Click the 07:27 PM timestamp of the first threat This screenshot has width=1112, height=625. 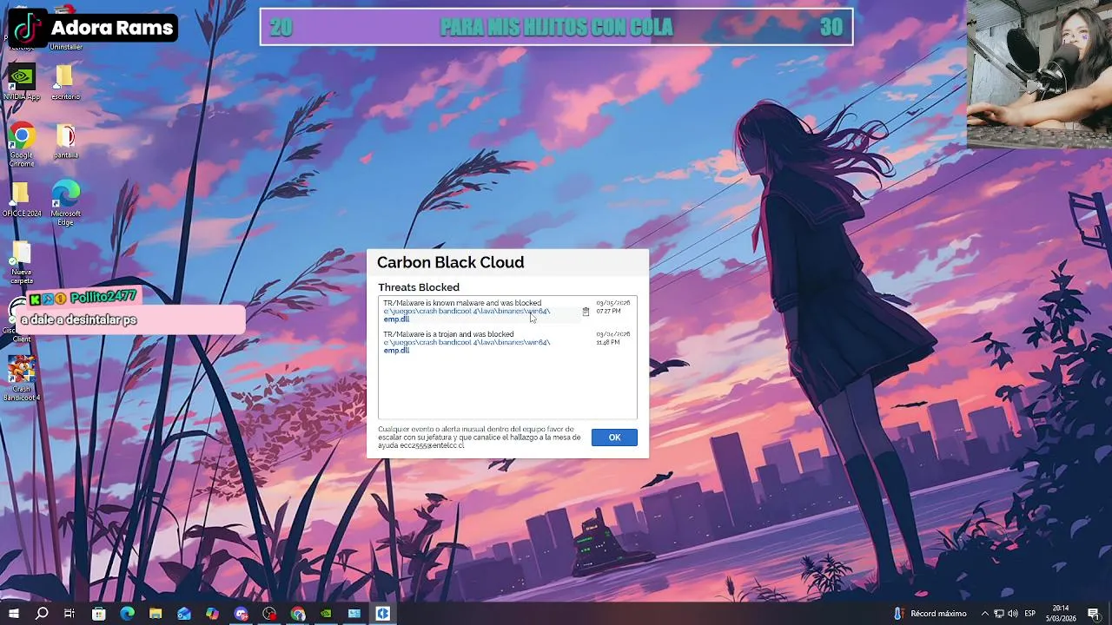click(x=608, y=311)
